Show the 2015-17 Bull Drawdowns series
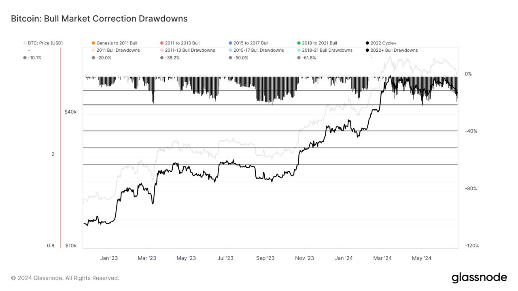The height and width of the screenshot is (291, 518). point(258,51)
